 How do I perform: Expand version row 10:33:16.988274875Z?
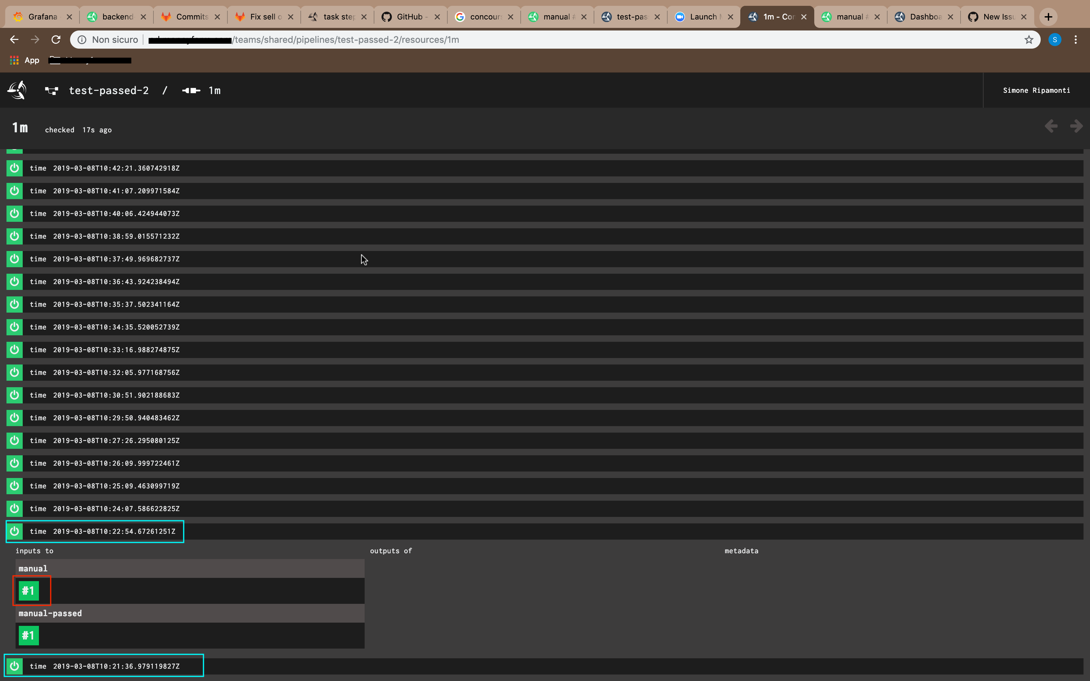point(116,350)
